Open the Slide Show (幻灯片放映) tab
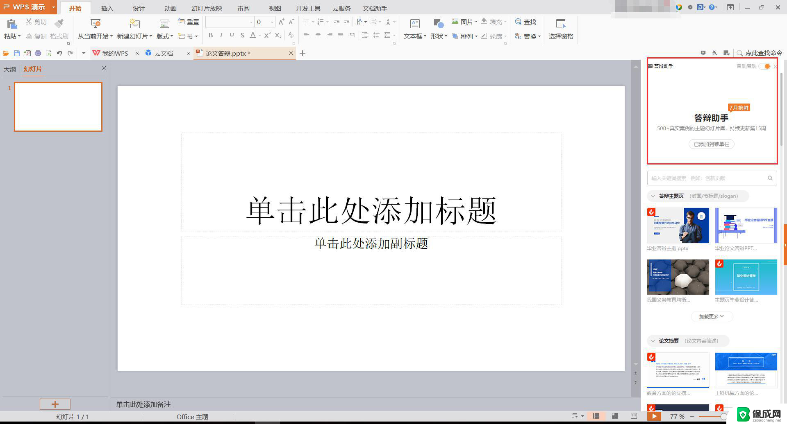This screenshot has height=424, width=787. pos(207,8)
